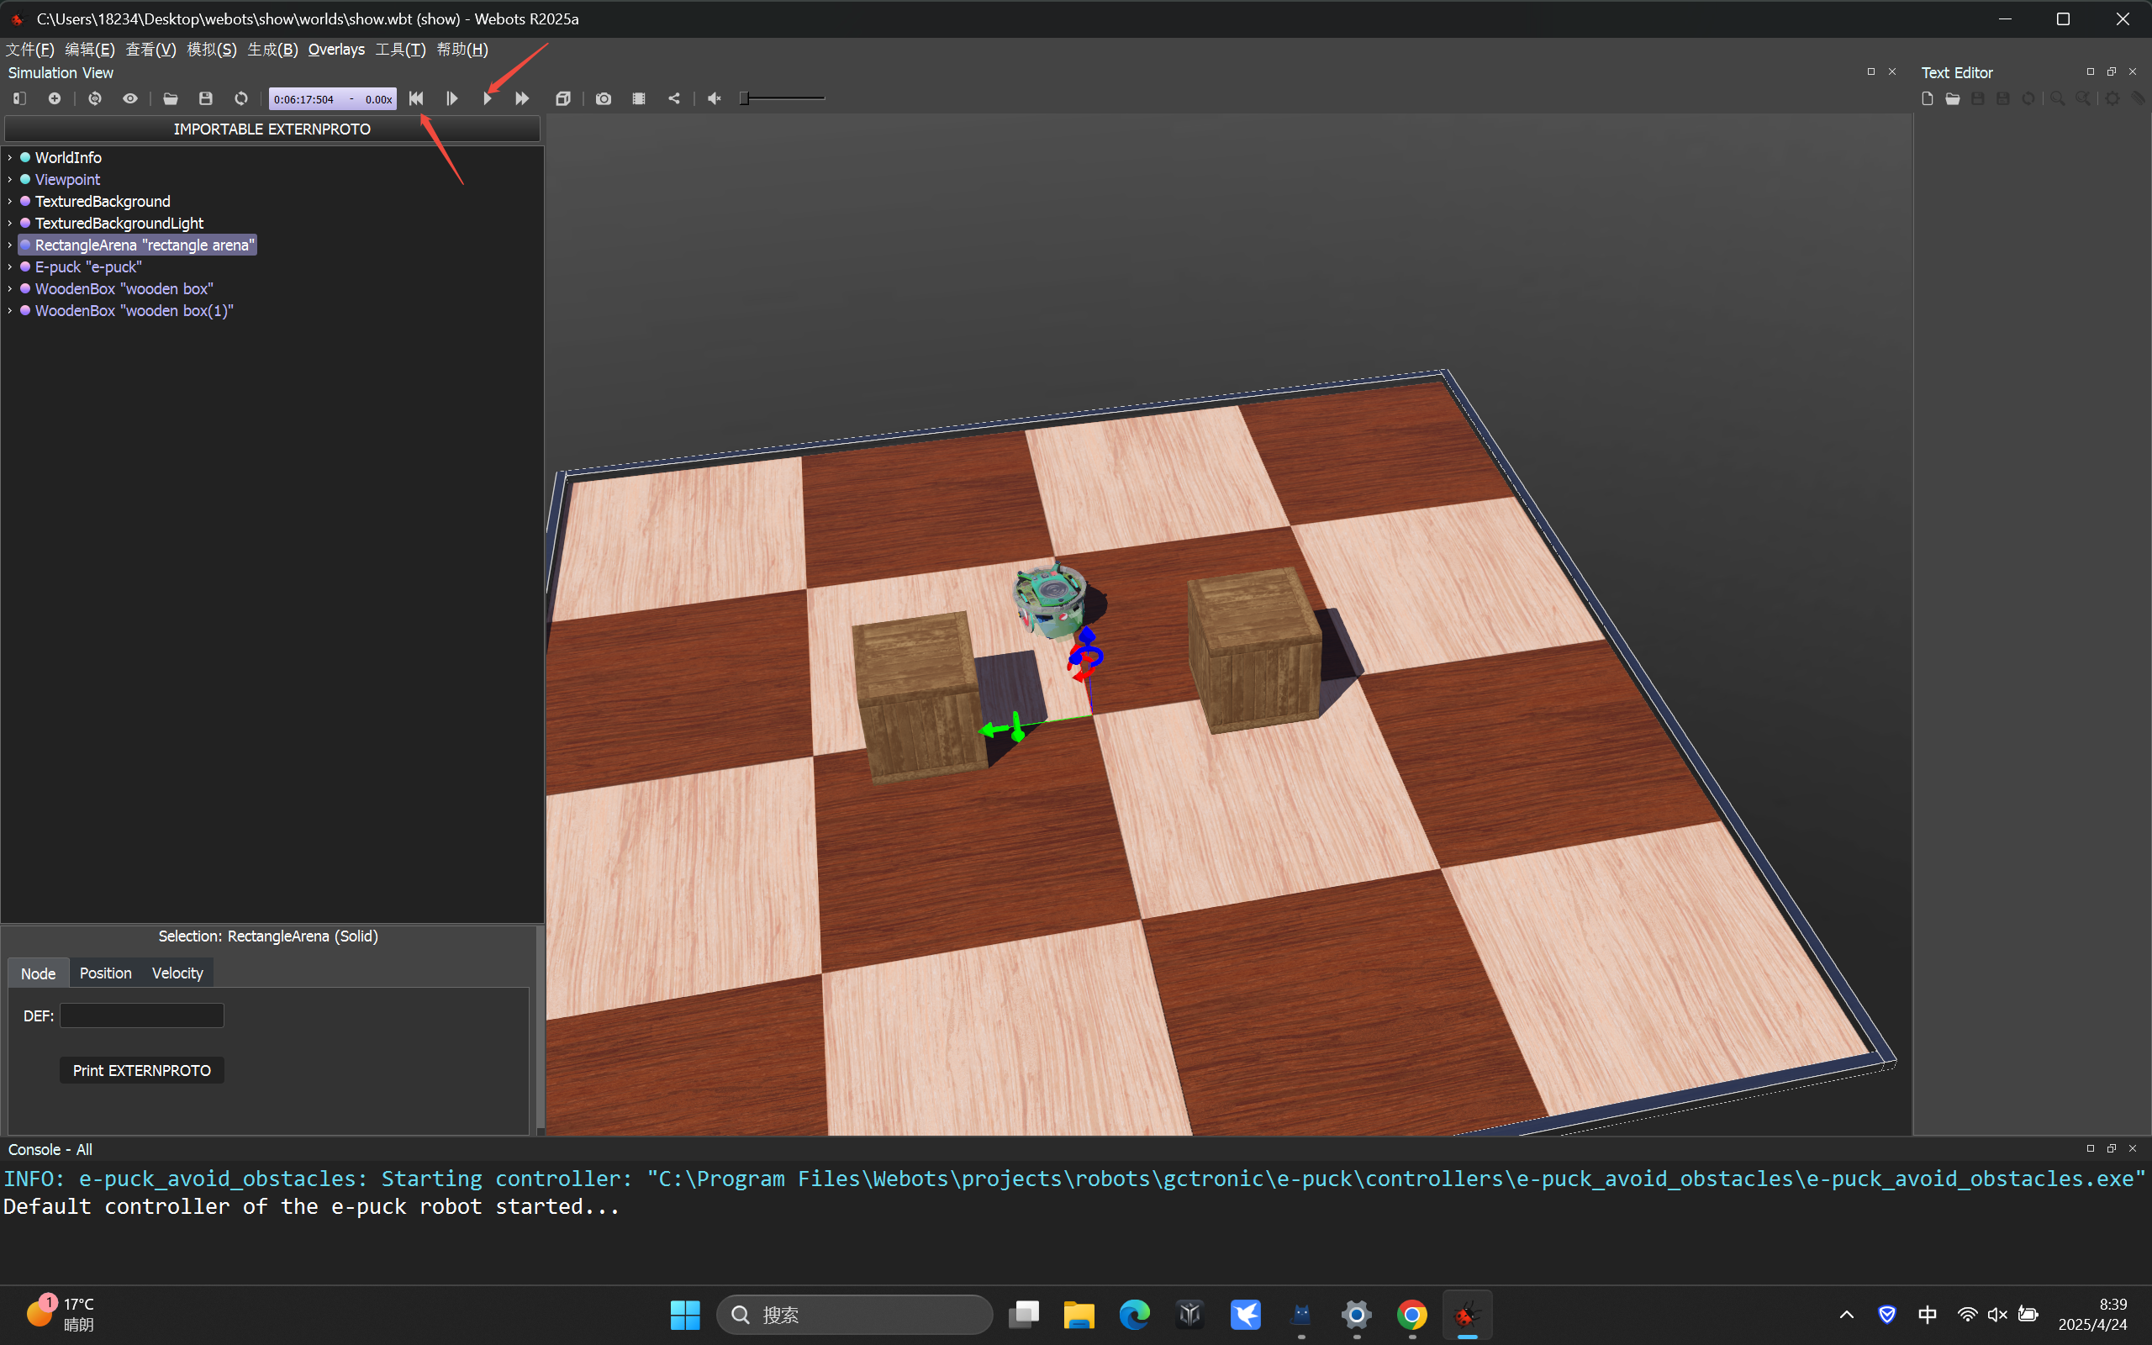Click the IMPORTABLE EXTERNPROTO button
Screen dimensions: 2152x1345
[x=272, y=129]
